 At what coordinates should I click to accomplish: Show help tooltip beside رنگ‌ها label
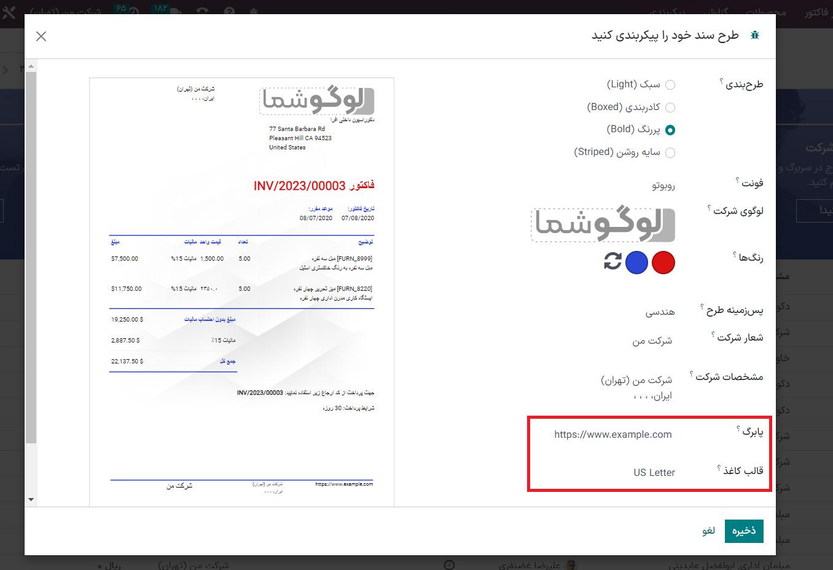tap(735, 254)
